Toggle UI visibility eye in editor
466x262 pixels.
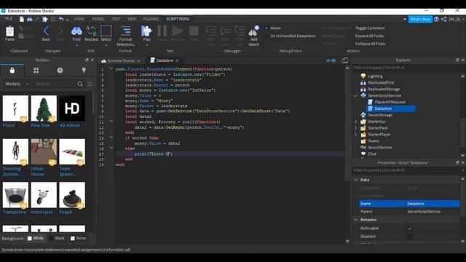click(x=331, y=60)
